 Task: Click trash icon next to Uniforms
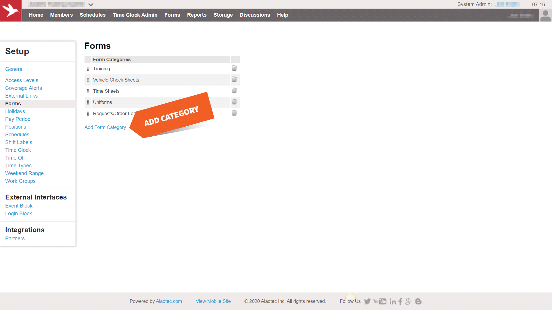[x=234, y=102]
